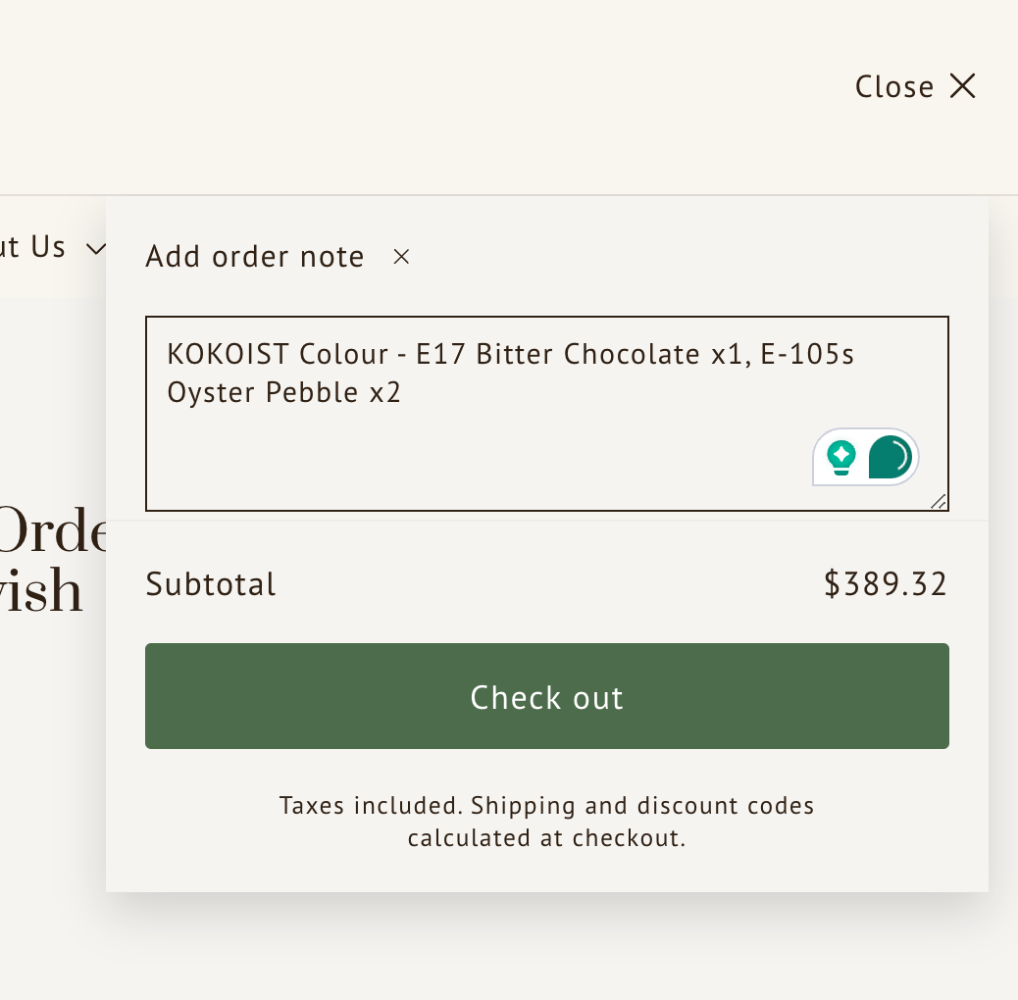The image size is (1018, 1000).
Task: Dismiss order note with small x icon
Action: (x=401, y=257)
